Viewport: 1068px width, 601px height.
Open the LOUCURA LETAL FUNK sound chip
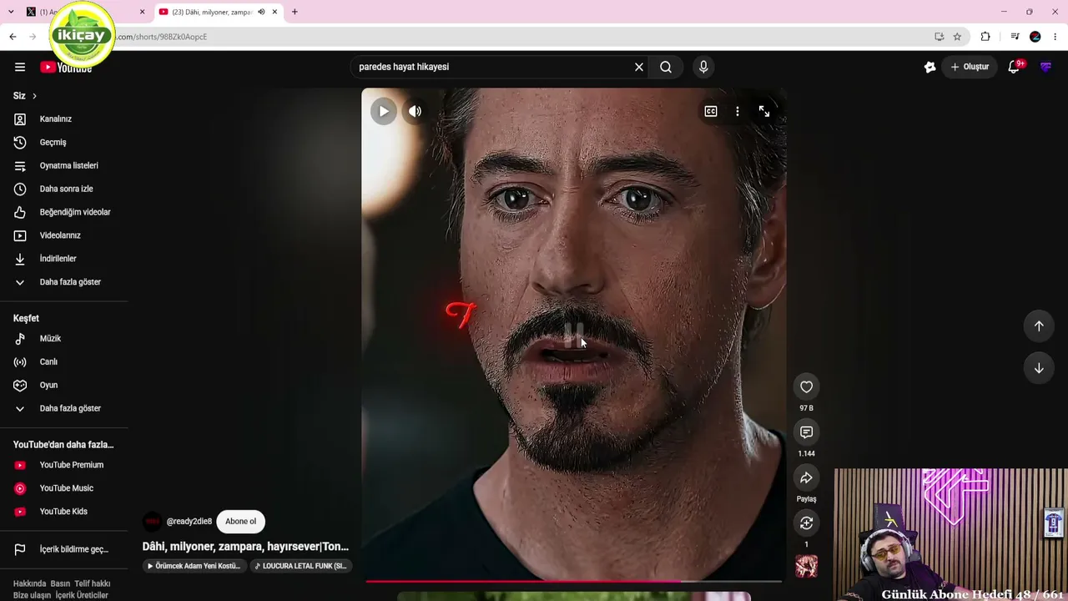[x=300, y=566]
